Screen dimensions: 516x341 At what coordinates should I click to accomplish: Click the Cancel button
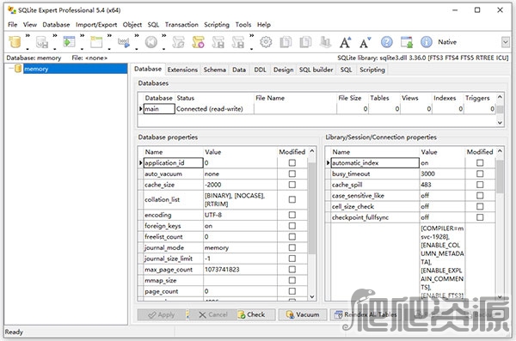pyautogui.click(x=213, y=314)
